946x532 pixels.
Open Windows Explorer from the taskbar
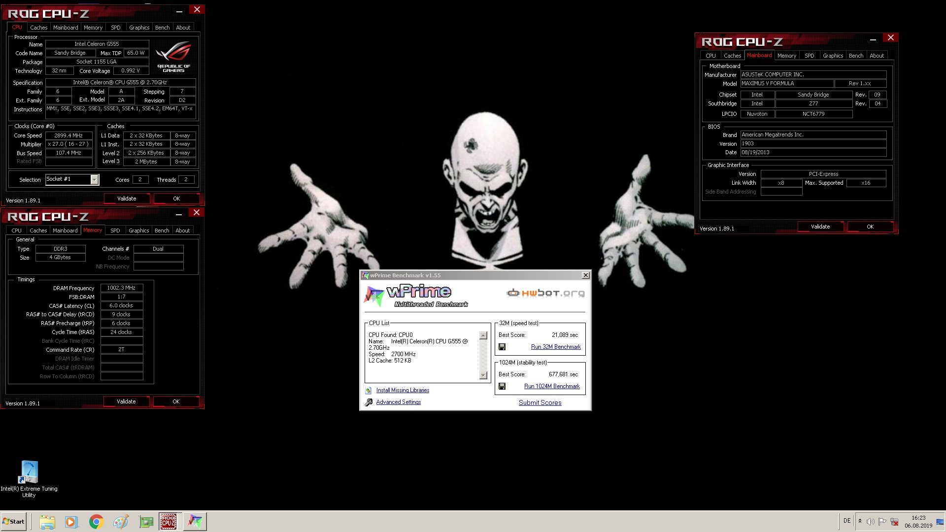[47, 522]
